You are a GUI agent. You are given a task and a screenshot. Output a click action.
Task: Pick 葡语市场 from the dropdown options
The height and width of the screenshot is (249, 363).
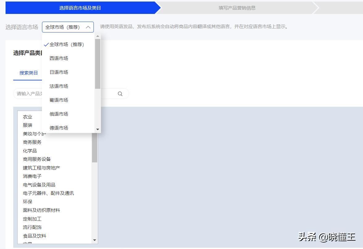(59, 100)
